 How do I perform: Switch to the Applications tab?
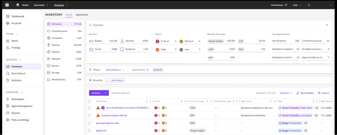click(82, 15)
